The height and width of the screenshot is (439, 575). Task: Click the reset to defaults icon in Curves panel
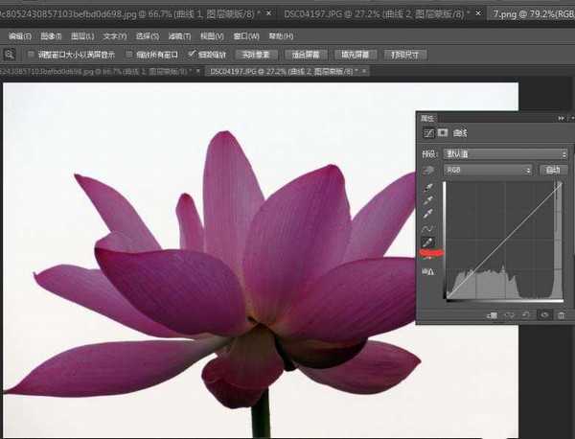tap(527, 314)
